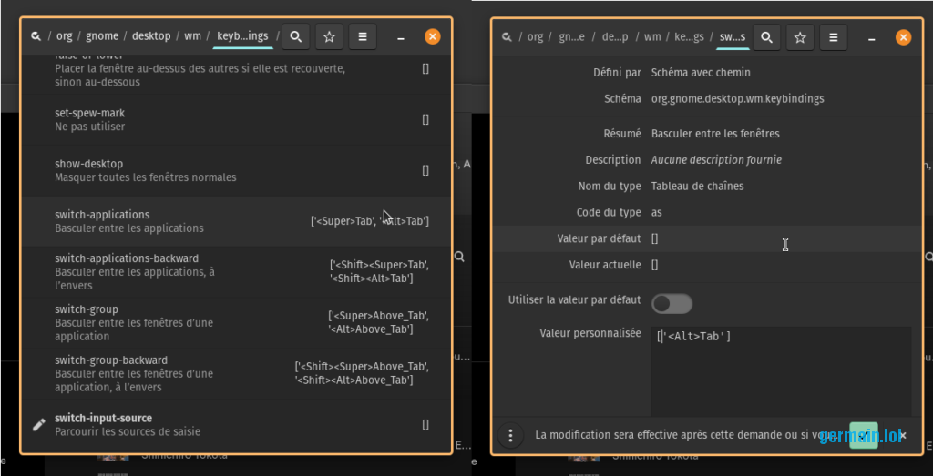This screenshot has width=933, height=476.
Task: Click 'Tableau de chaînes' type name
Action: point(697,186)
